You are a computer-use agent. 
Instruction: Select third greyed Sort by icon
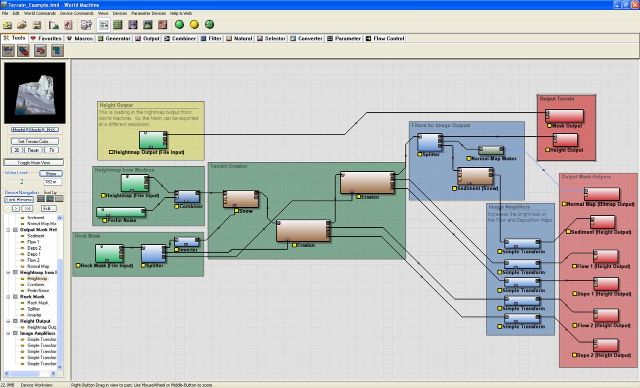[x=59, y=199]
